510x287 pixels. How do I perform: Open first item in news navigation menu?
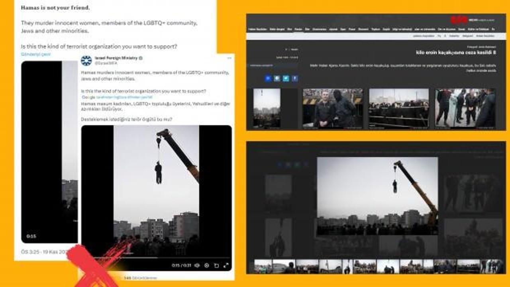coord(257,29)
